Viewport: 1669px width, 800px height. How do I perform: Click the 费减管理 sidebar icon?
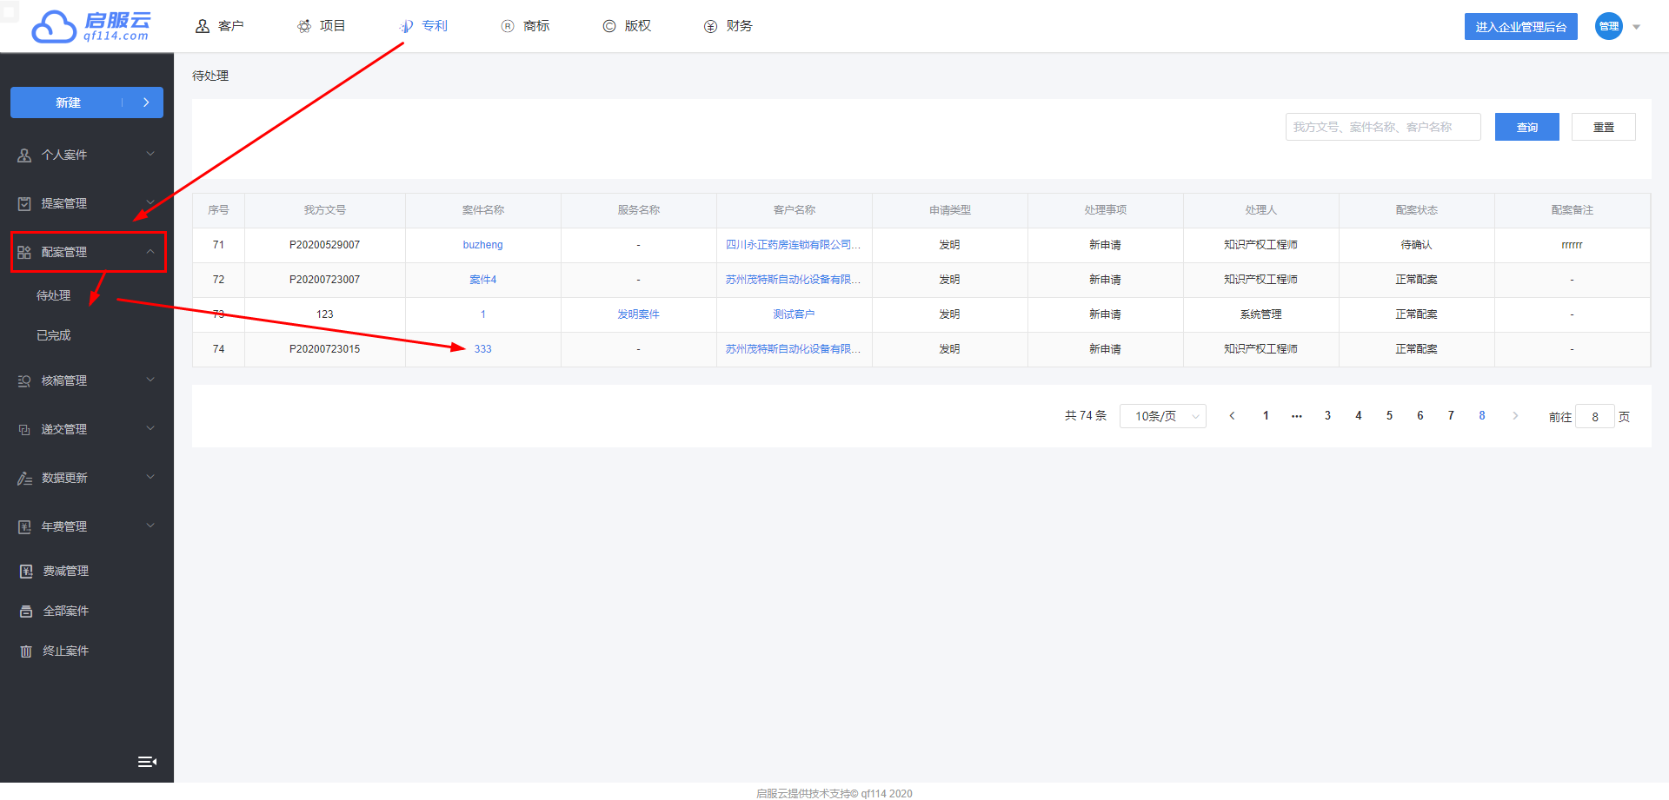(x=26, y=571)
